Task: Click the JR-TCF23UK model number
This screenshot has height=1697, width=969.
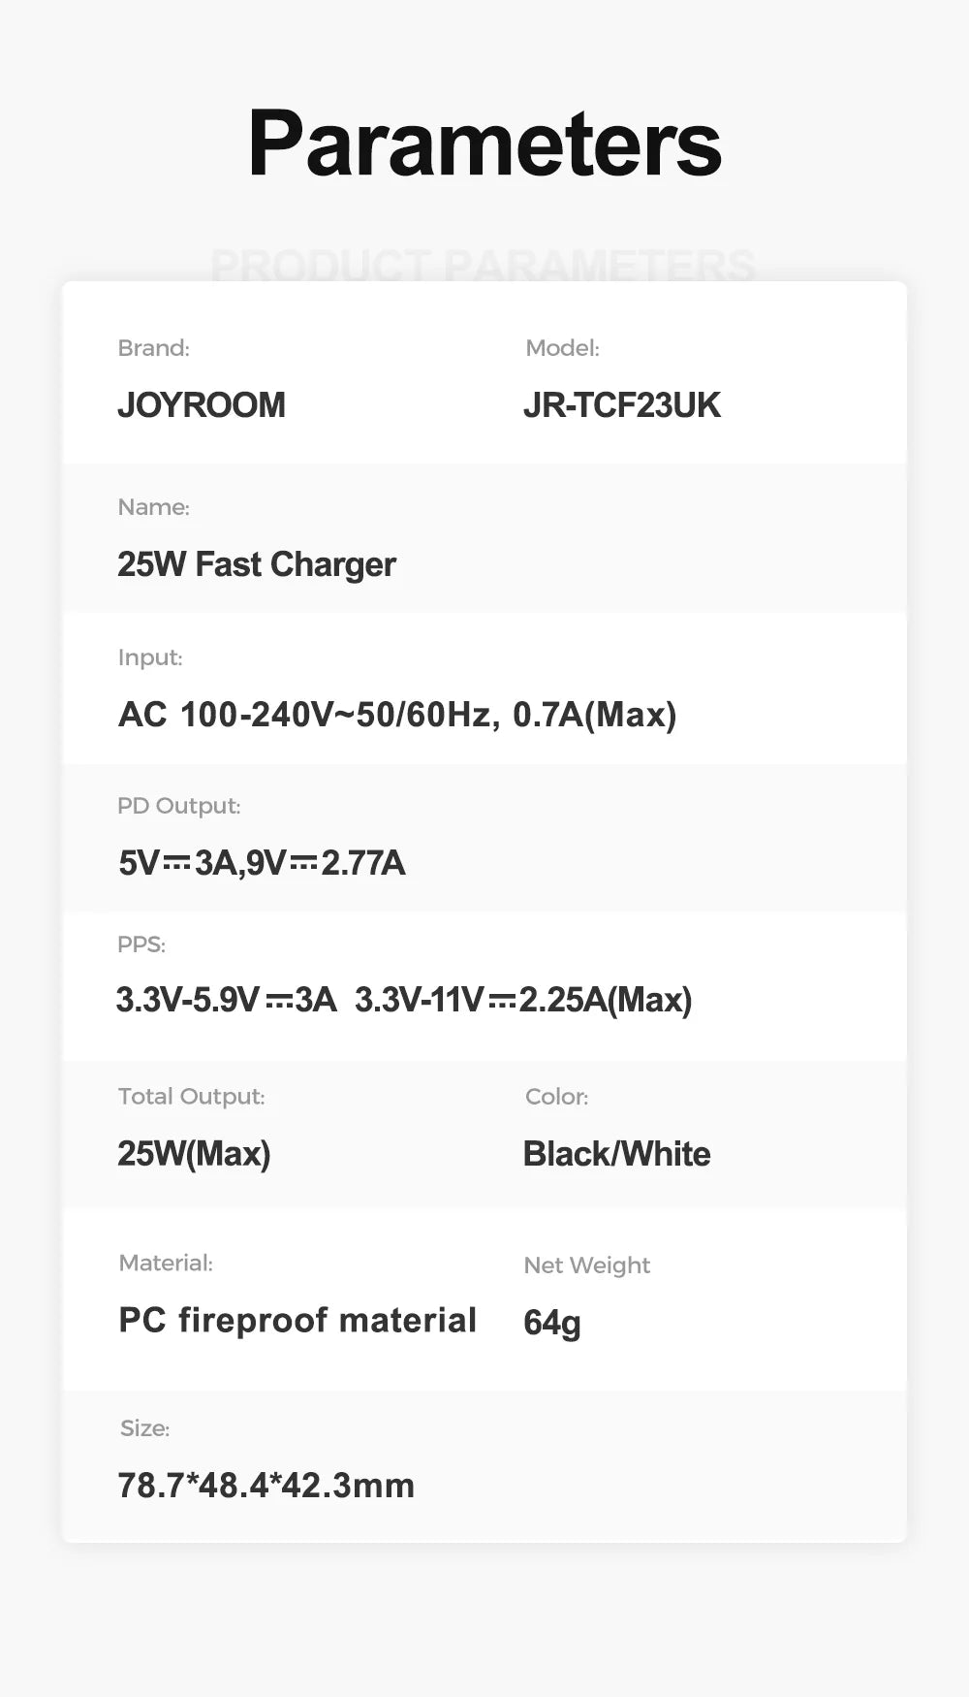Action: 621,404
